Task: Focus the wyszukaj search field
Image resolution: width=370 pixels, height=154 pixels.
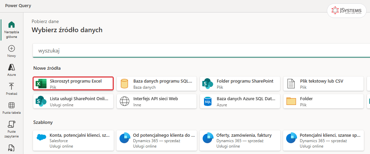Action: click(201, 50)
